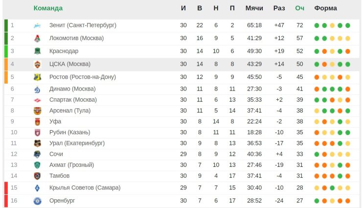The height and width of the screenshot is (208, 362).
Task: Click the Мячи goals column header
Action: coord(254,8)
